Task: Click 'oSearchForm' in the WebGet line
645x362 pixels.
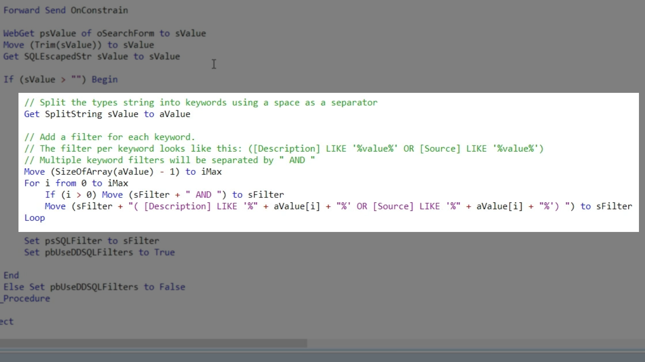Action: (125, 34)
